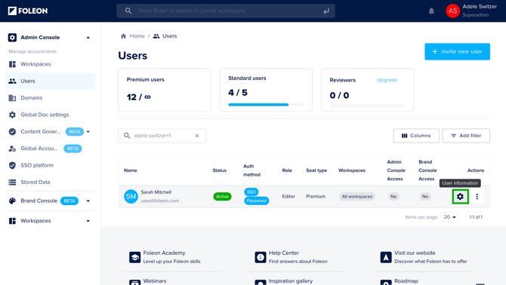Open Webinars link
The image size is (506, 285).
[x=155, y=281]
